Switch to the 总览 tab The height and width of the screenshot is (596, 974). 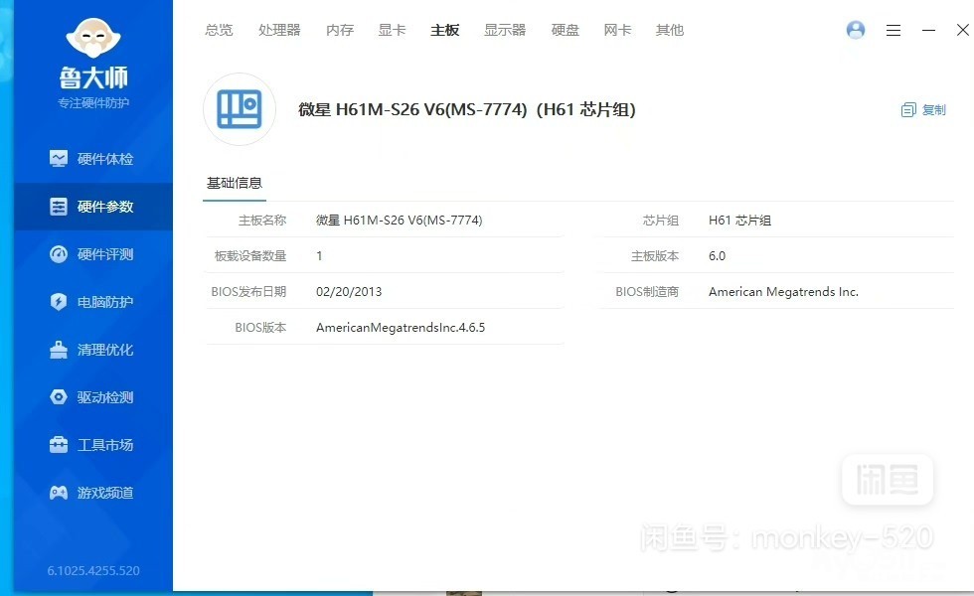[x=219, y=30]
